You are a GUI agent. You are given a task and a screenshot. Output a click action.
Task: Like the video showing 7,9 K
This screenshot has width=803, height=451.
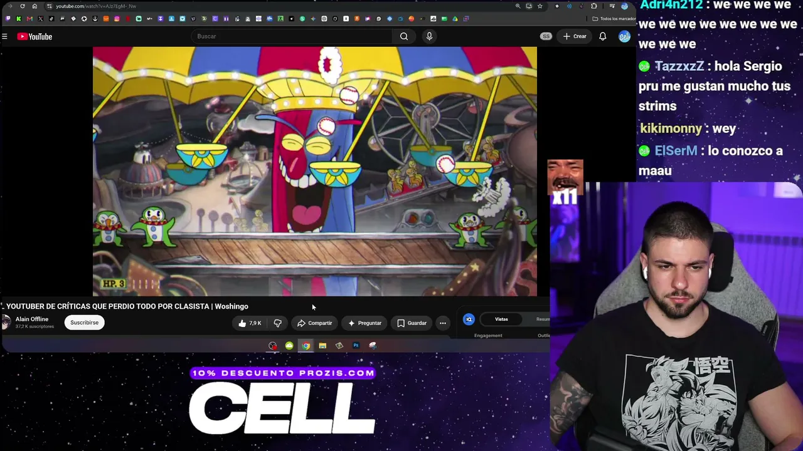pos(249,323)
